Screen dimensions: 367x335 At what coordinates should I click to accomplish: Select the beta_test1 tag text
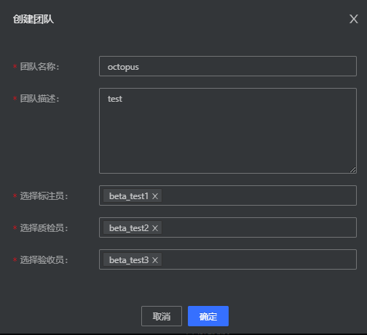pyautogui.click(x=129, y=196)
